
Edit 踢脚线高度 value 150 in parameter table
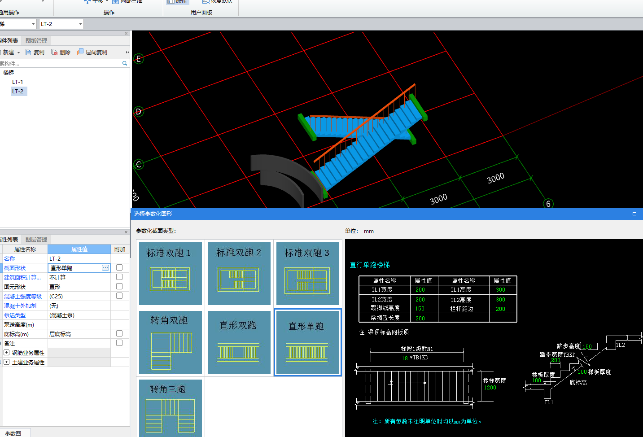coord(420,309)
